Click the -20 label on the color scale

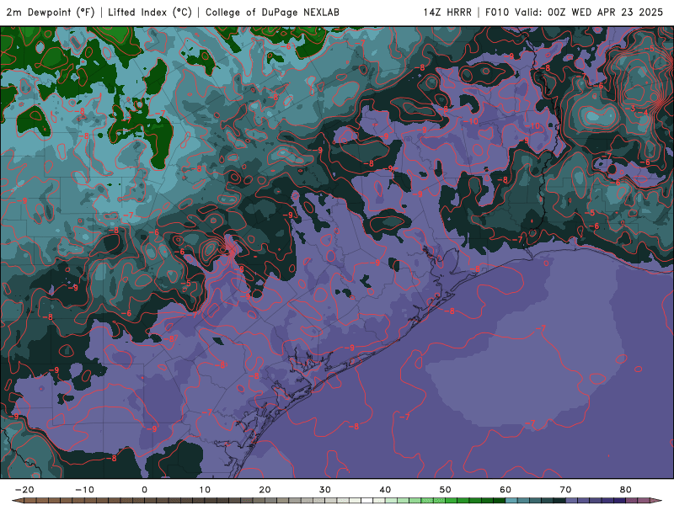pyautogui.click(x=24, y=490)
